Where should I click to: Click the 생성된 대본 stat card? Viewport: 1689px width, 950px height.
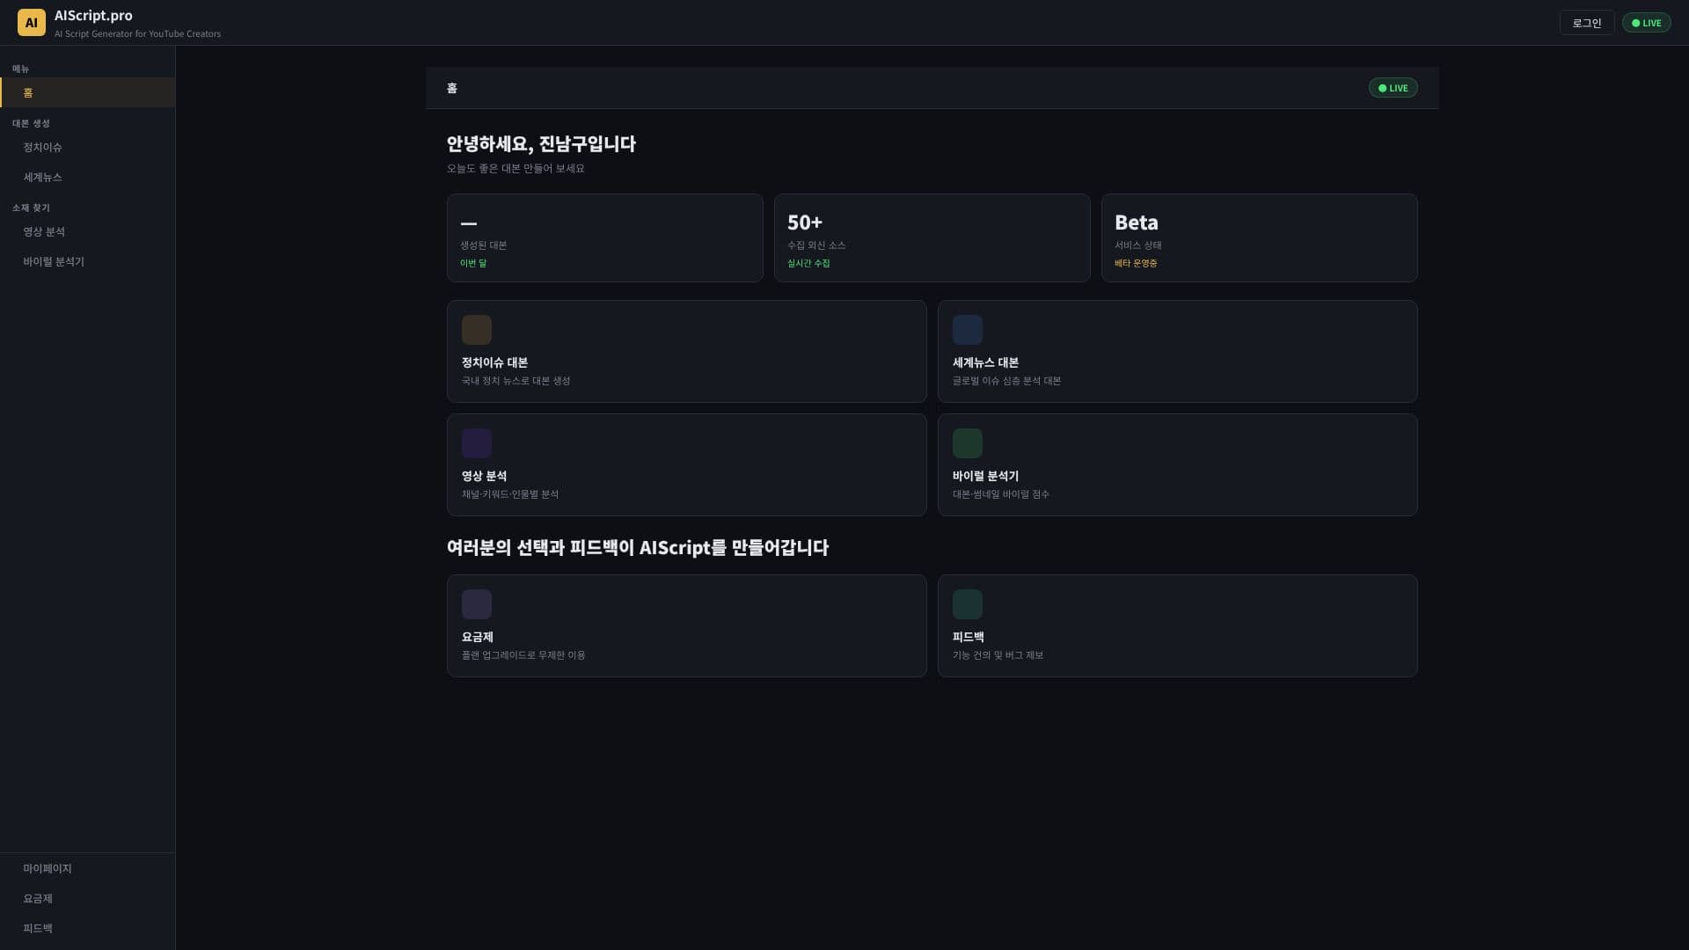pos(605,237)
